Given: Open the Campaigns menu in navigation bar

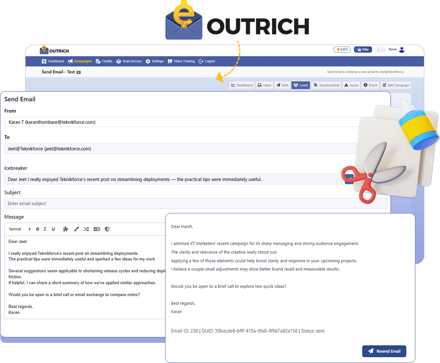Looking at the screenshot, I should click(80, 61).
